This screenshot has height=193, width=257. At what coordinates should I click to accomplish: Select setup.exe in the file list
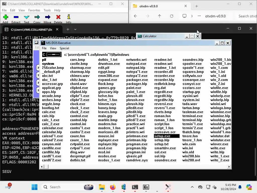(x=167, y=136)
